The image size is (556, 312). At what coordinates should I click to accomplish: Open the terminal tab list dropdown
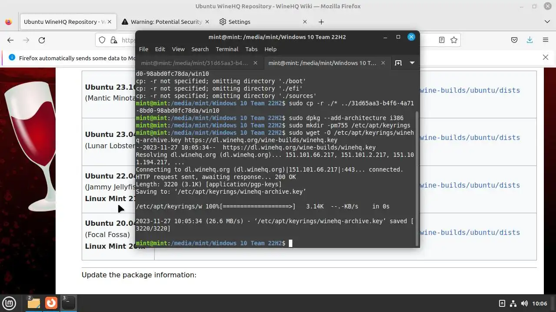[x=412, y=63]
